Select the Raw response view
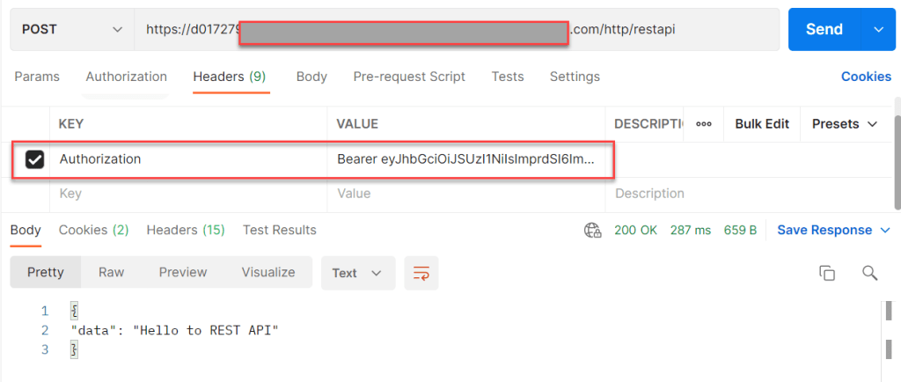Screen dimensions: 901x382 111,273
